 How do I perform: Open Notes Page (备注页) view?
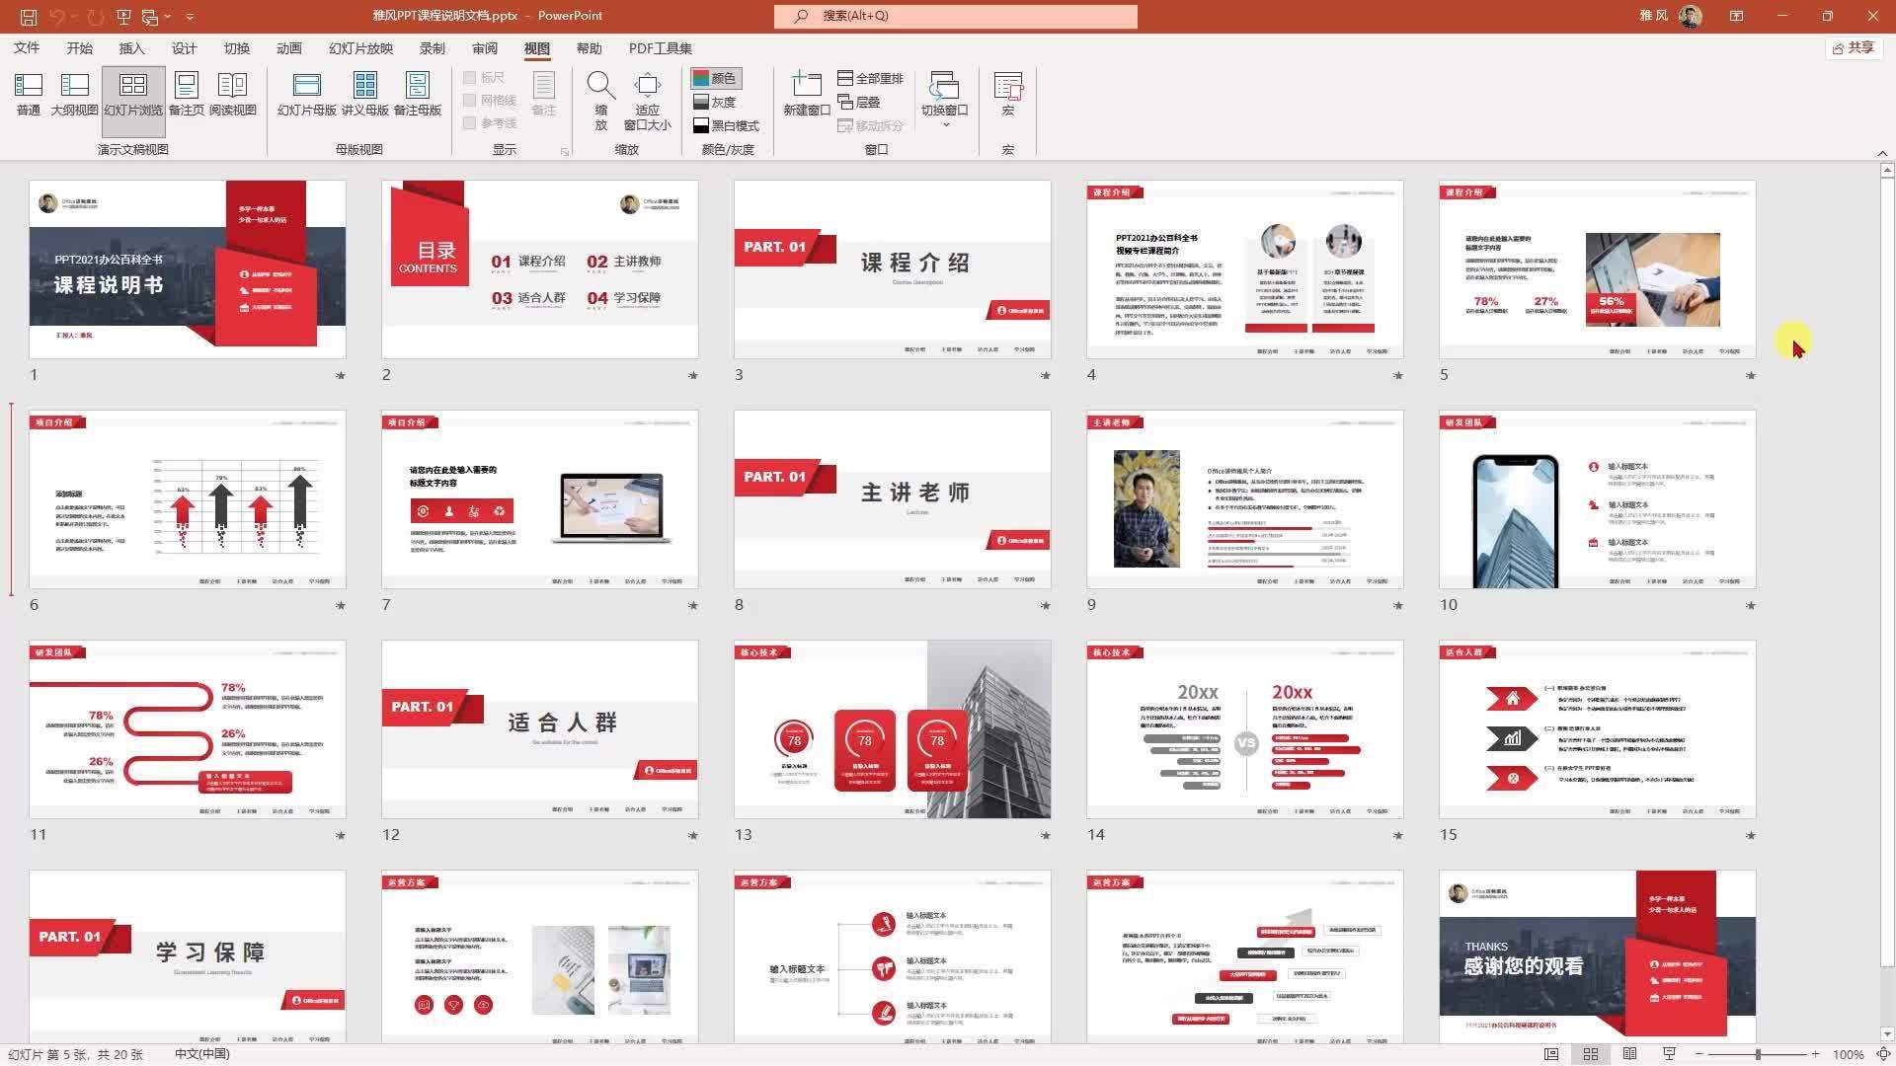[x=186, y=95]
